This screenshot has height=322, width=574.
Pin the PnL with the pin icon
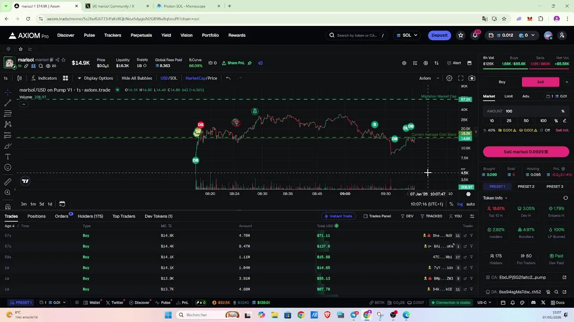point(250,63)
